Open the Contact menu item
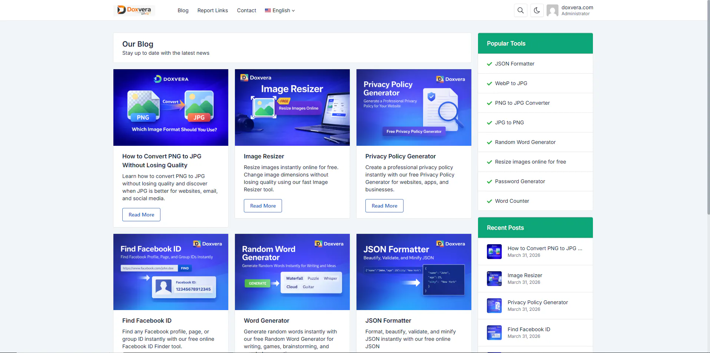The height and width of the screenshot is (353, 710). pyautogui.click(x=246, y=10)
